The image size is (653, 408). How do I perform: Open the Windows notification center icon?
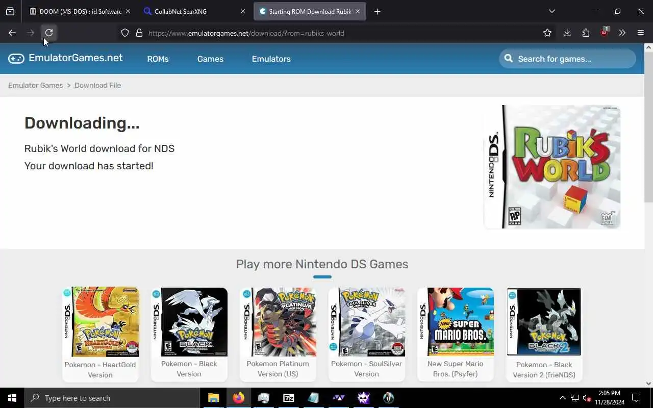[636, 398]
